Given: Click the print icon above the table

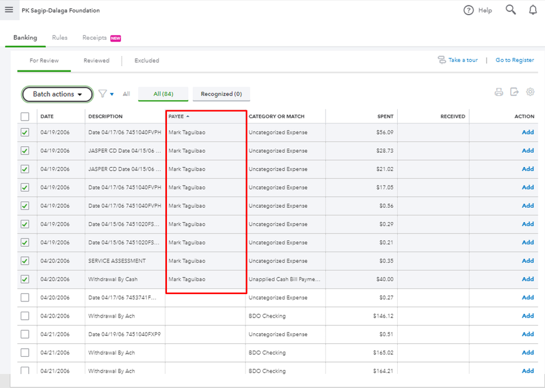Looking at the screenshot, I should pos(499,92).
